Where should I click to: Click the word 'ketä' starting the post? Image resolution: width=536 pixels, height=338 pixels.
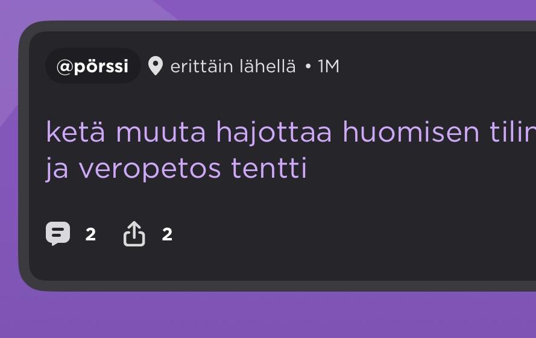coord(75,133)
